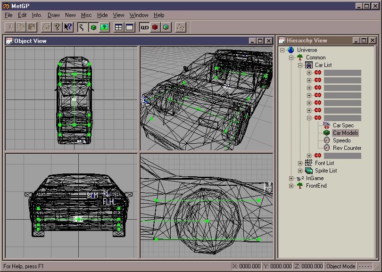Switch to four-pane layout toolbar icon

click(119, 27)
